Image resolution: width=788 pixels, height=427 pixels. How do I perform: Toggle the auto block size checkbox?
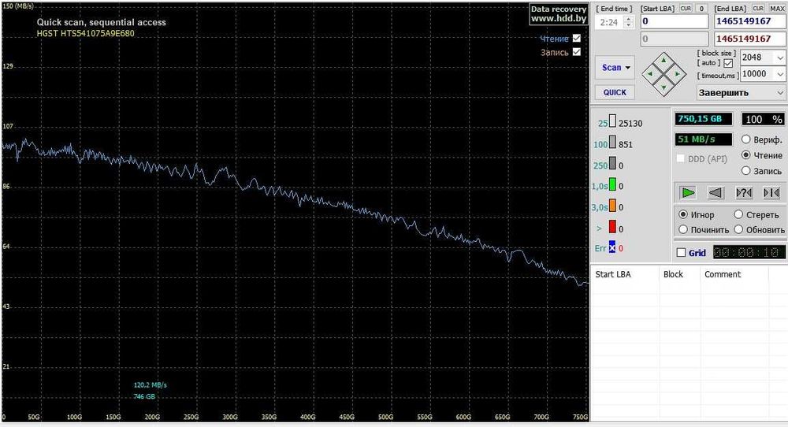pos(728,63)
